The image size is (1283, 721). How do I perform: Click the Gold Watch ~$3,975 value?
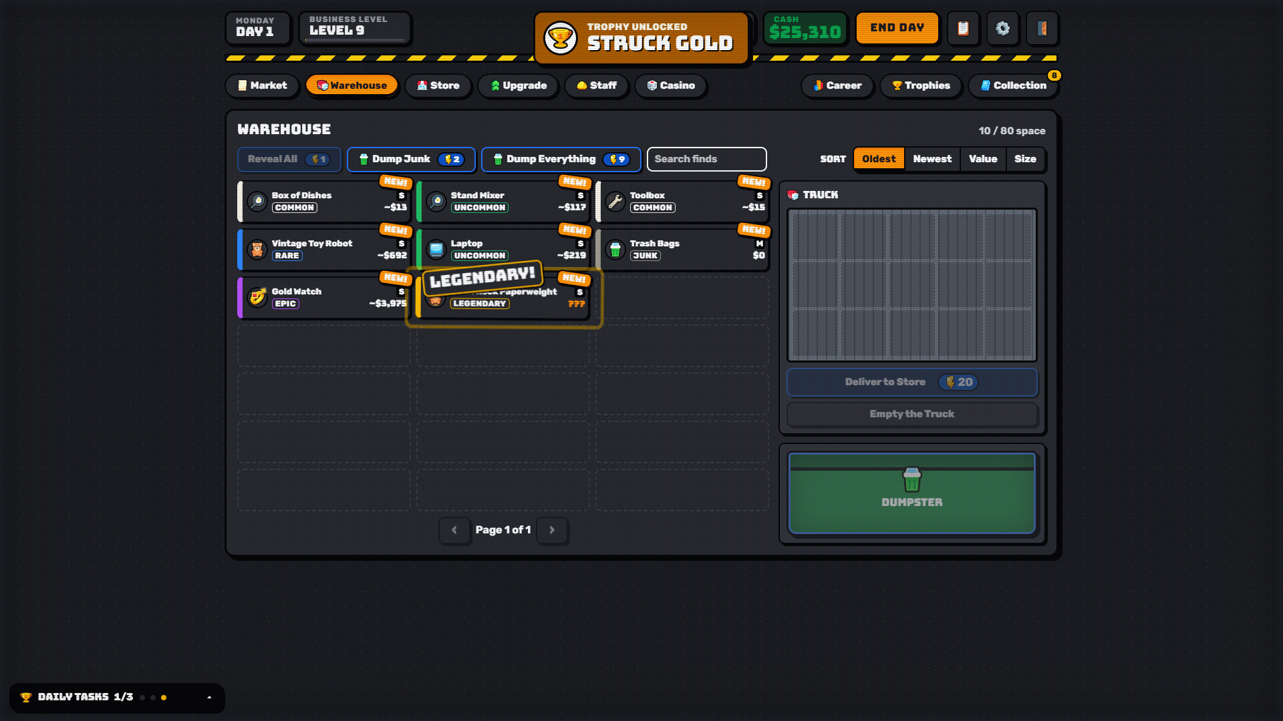388,304
